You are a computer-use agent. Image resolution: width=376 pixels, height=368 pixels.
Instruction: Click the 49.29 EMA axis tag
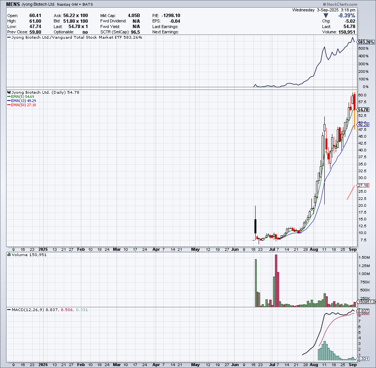click(x=363, y=124)
